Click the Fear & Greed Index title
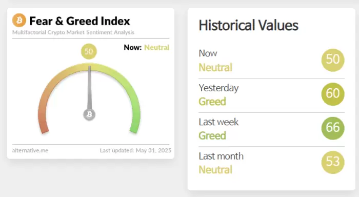This screenshot has height=197, width=359. point(79,21)
